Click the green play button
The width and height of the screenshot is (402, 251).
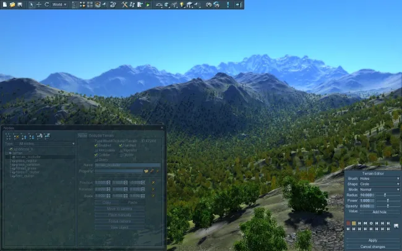[148, 4]
